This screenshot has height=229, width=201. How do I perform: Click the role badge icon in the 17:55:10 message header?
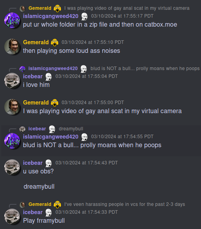(x=55, y=42)
